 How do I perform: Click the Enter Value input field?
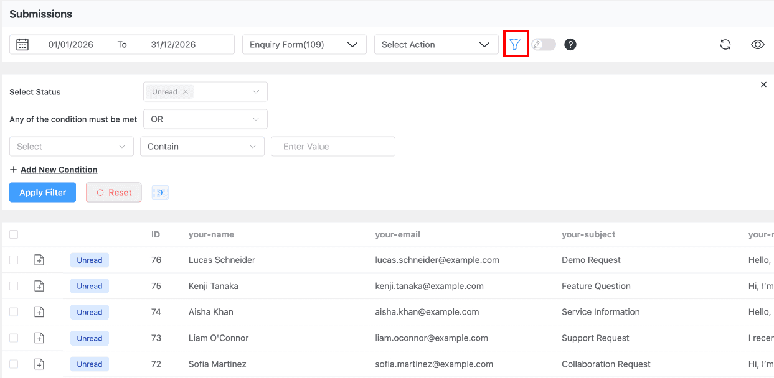[x=333, y=147]
